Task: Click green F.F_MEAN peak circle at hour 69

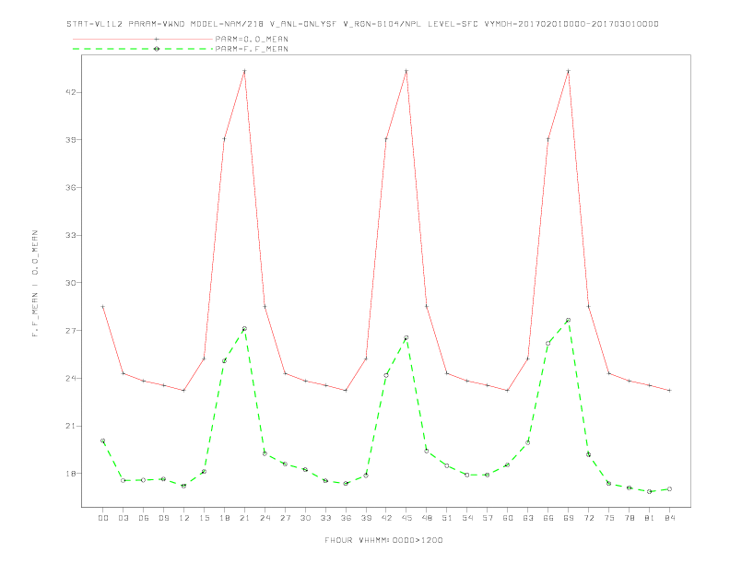Action: tap(569, 320)
